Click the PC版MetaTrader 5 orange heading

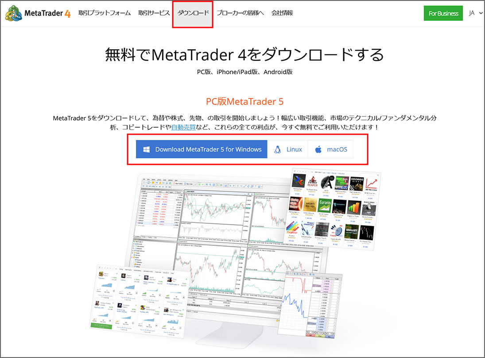pyautogui.click(x=244, y=101)
